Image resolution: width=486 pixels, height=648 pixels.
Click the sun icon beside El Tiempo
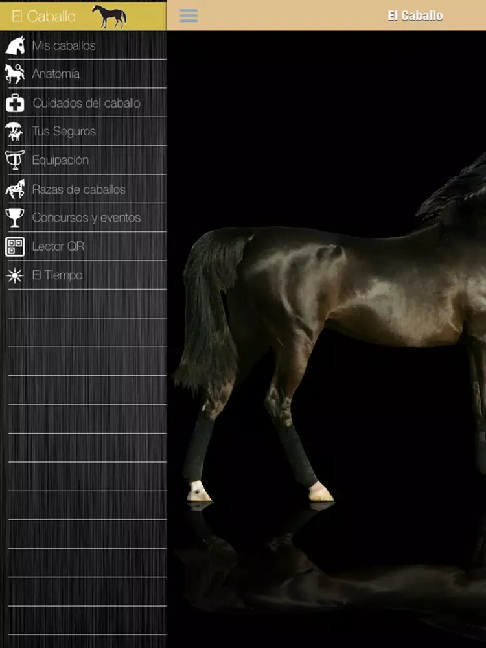[15, 275]
